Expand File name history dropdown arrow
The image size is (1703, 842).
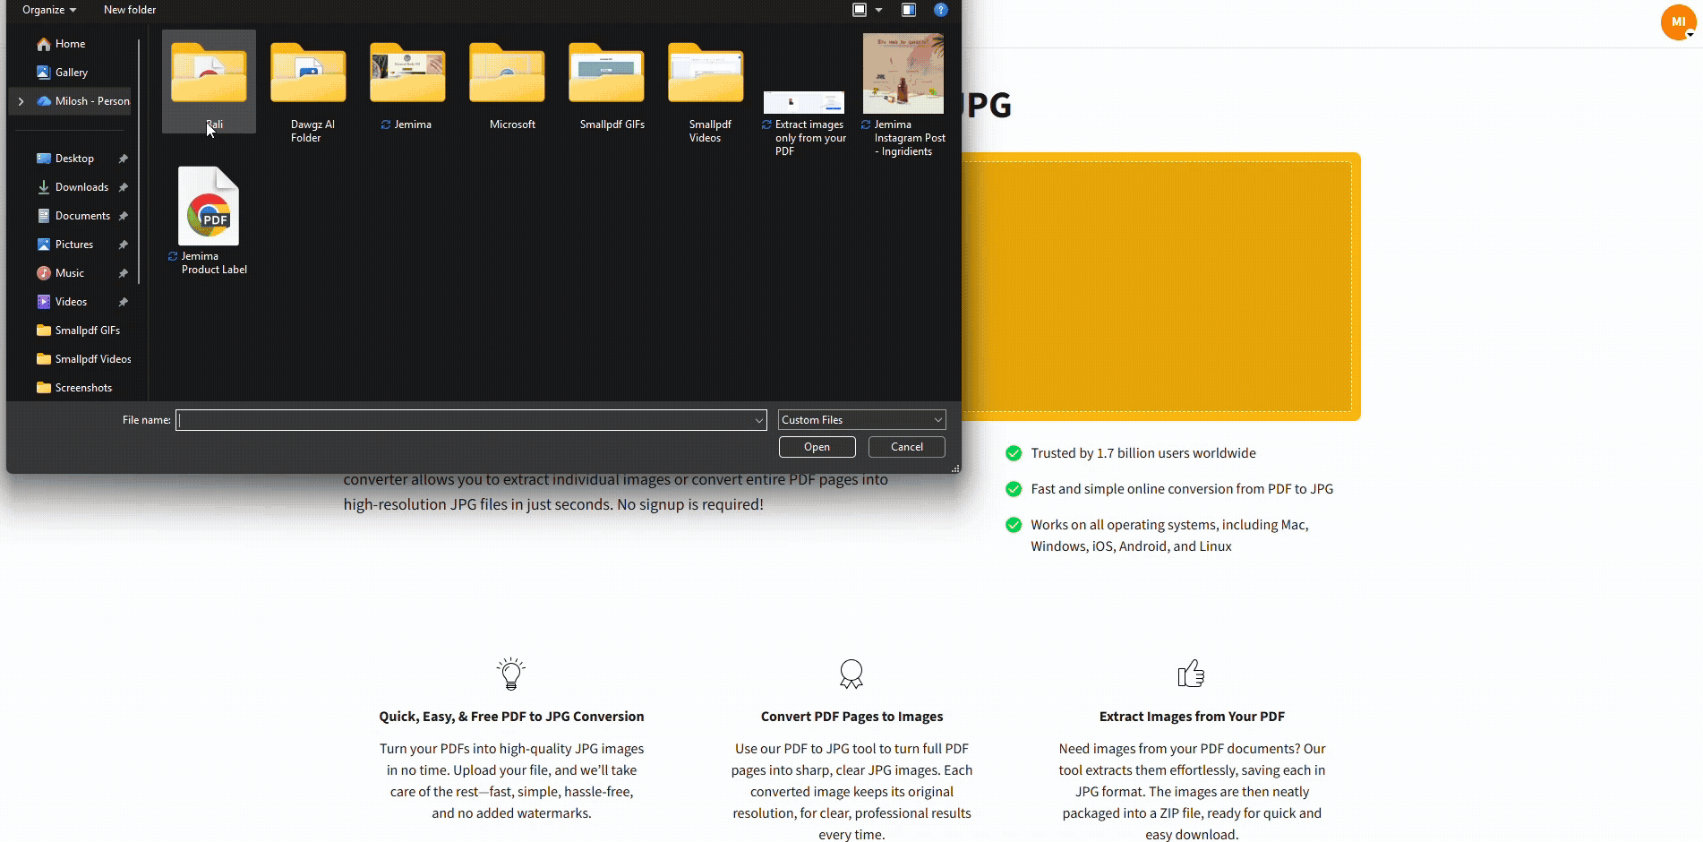[x=759, y=420]
